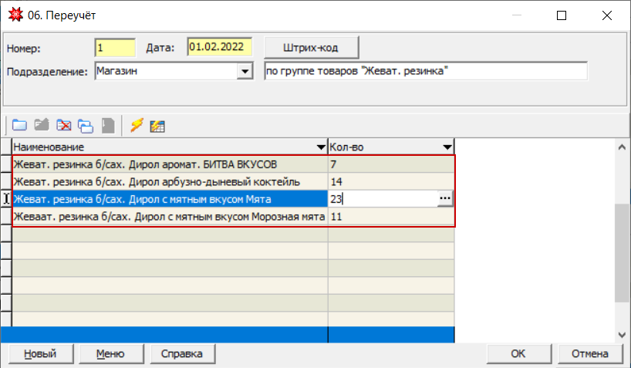631x368 pixels.
Task: Close the Переучёт window
Action: pyautogui.click(x=607, y=15)
